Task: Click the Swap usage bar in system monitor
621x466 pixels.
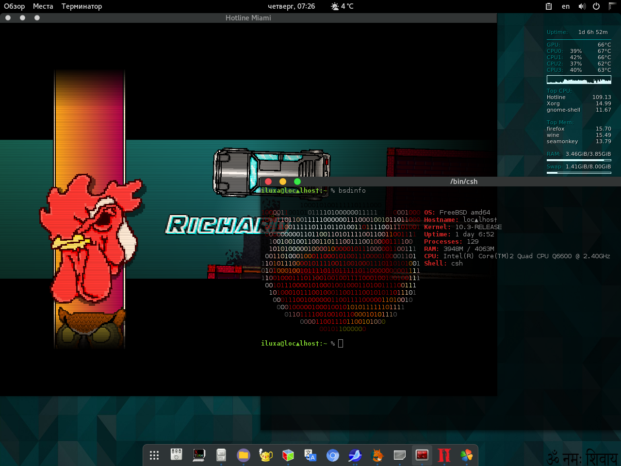Action: click(x=579, y=172)
